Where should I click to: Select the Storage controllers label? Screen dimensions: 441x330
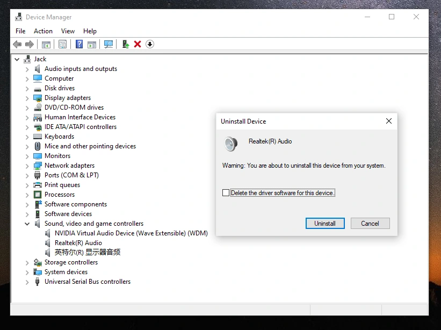pos(71,262)
